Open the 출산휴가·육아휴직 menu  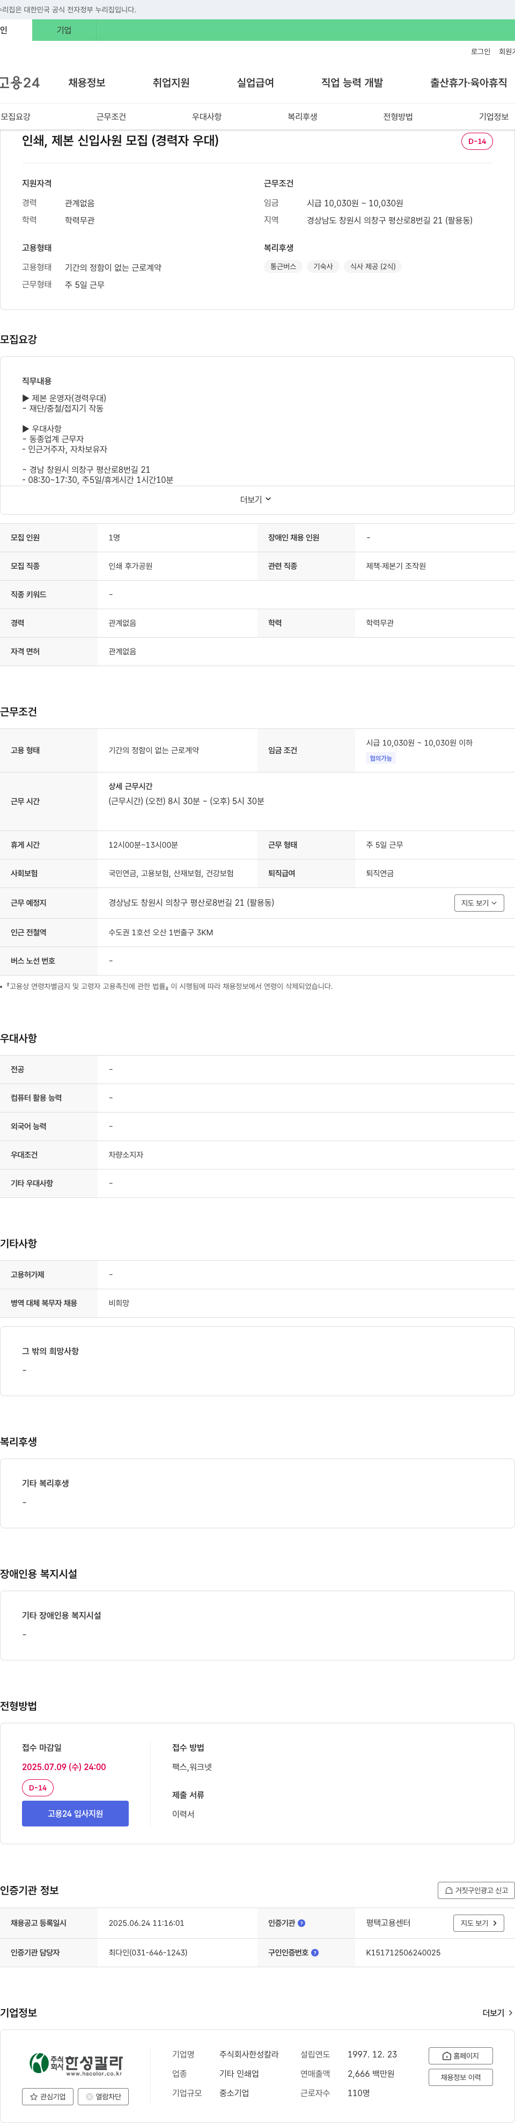468,82
